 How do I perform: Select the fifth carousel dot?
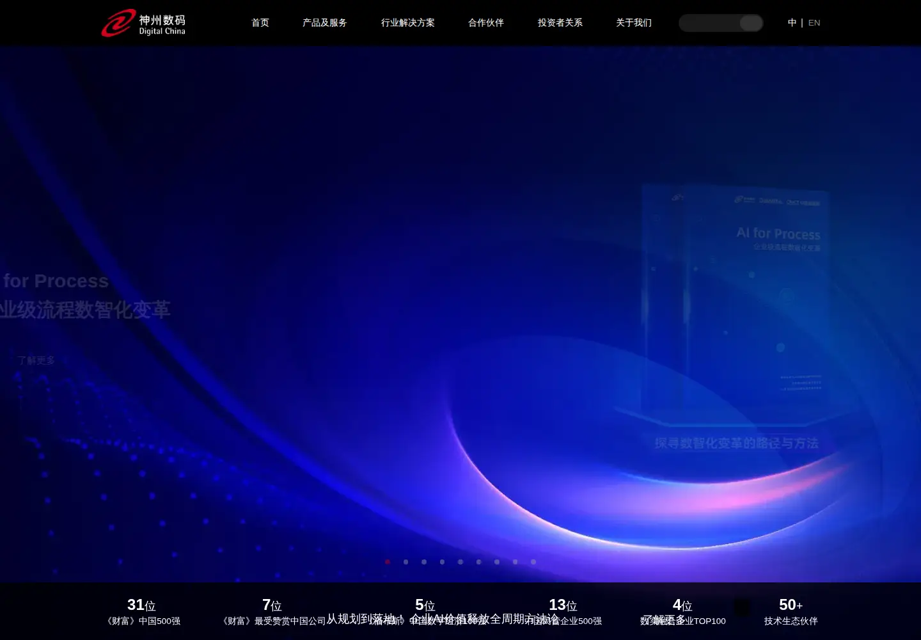click(460, 562)
